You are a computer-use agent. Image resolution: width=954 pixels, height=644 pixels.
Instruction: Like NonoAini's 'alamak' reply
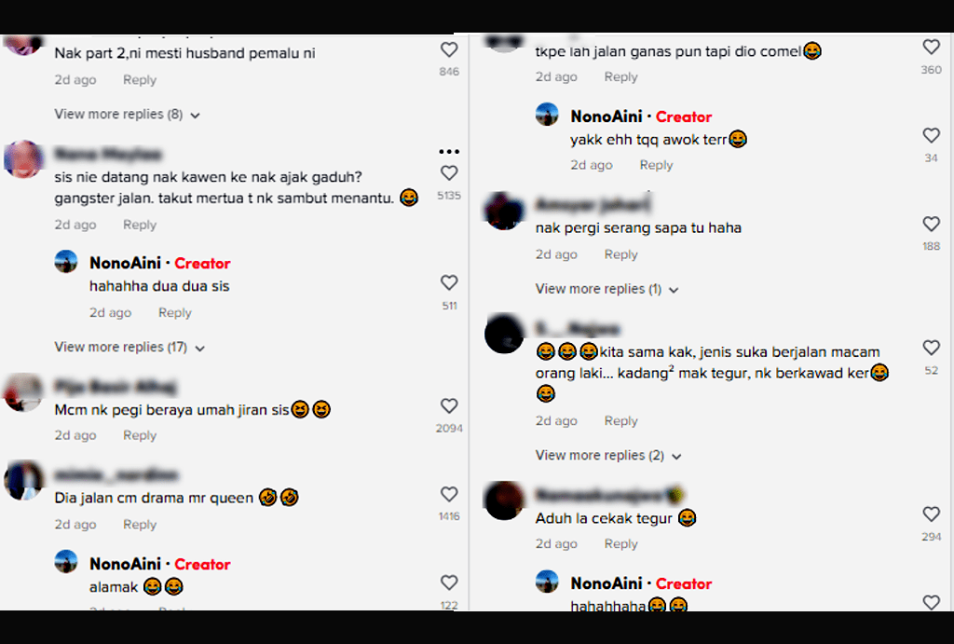point(449,582)
